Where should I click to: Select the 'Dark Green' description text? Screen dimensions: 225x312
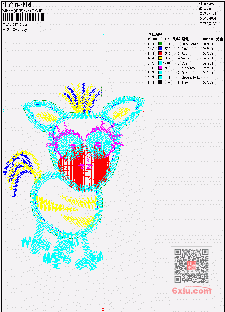(190, 44)
